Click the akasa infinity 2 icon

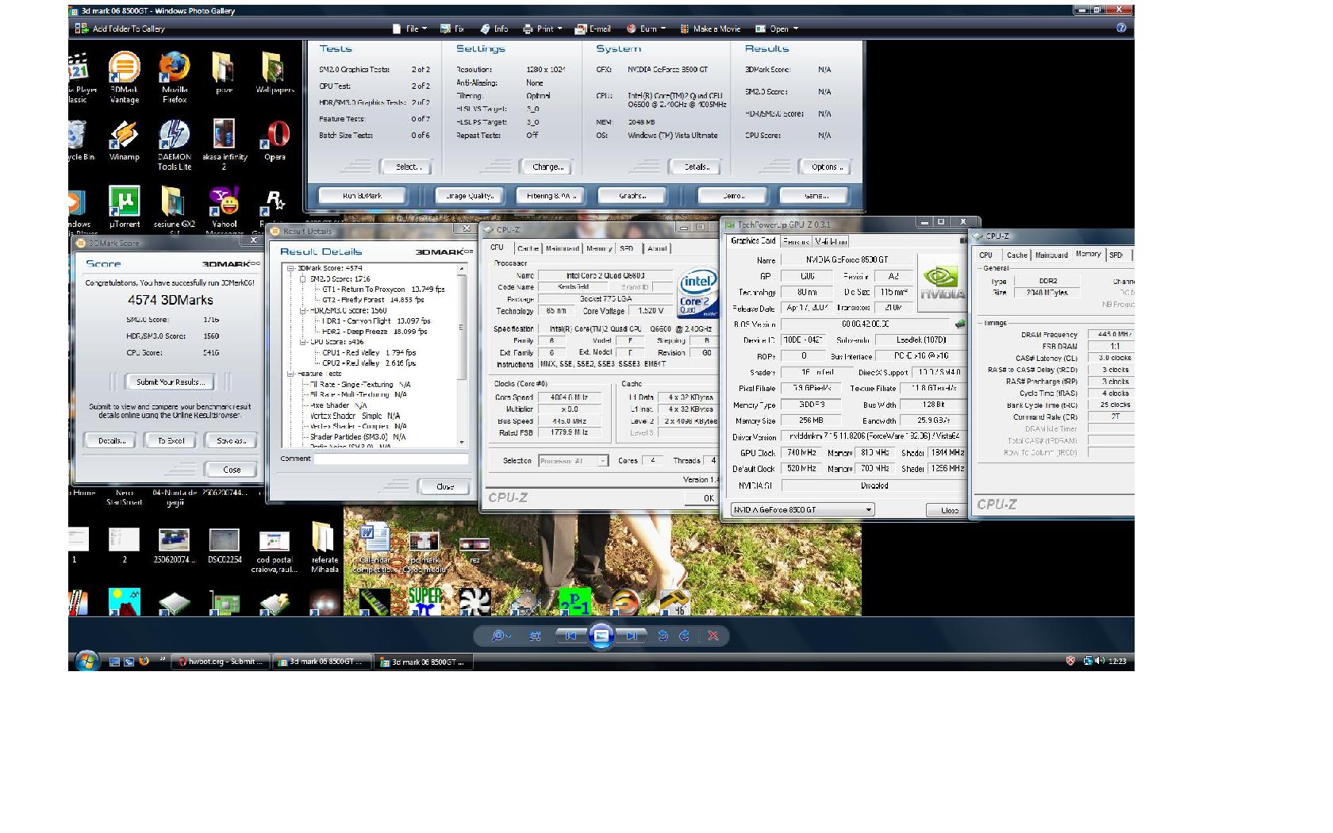225,145
